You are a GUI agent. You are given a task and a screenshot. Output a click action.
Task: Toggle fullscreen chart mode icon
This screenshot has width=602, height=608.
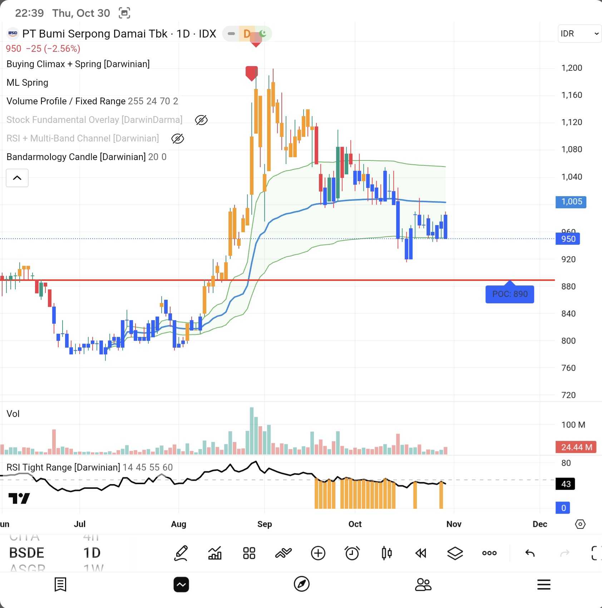(596, 553)
